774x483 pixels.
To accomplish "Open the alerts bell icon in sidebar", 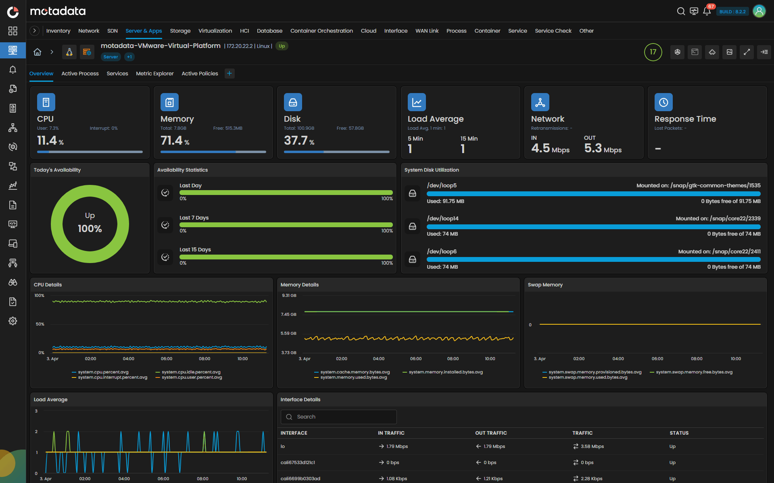I will pyautogui.click(x=13, y=70).
